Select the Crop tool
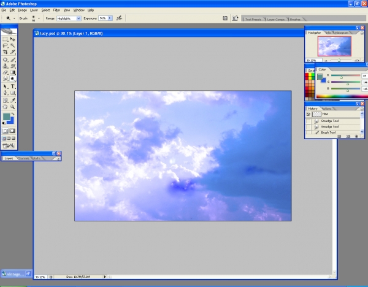The height and width of the screenshot is (287, 368). [5, 52]
